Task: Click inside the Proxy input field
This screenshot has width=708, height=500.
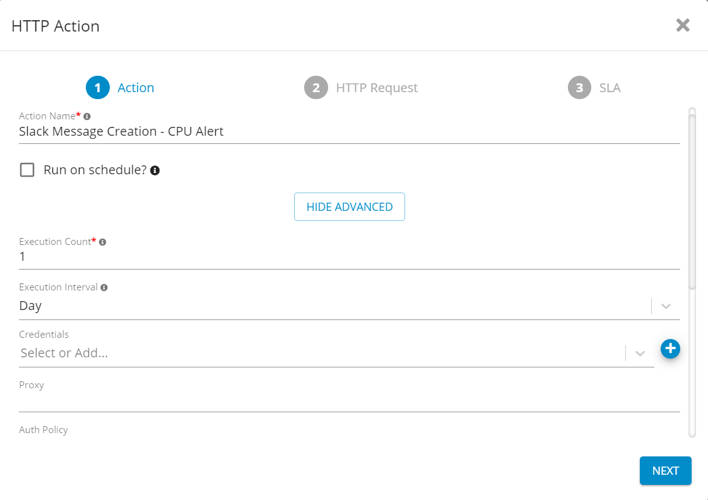Action: point(252,401)
